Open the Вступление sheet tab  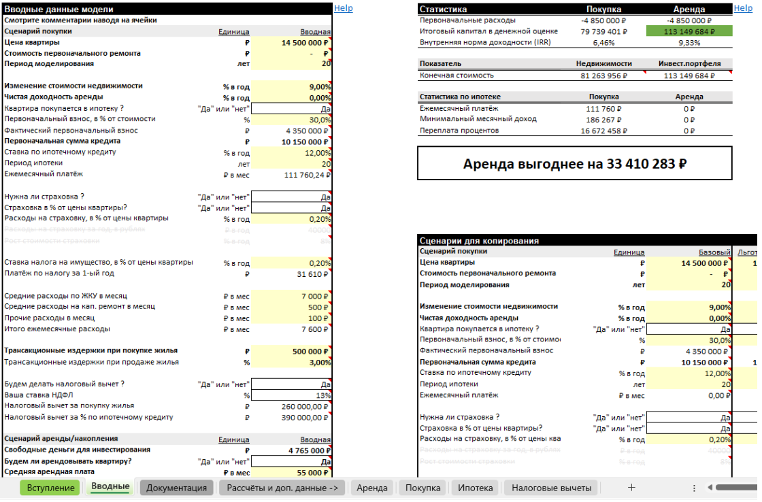tap(51, 488)
